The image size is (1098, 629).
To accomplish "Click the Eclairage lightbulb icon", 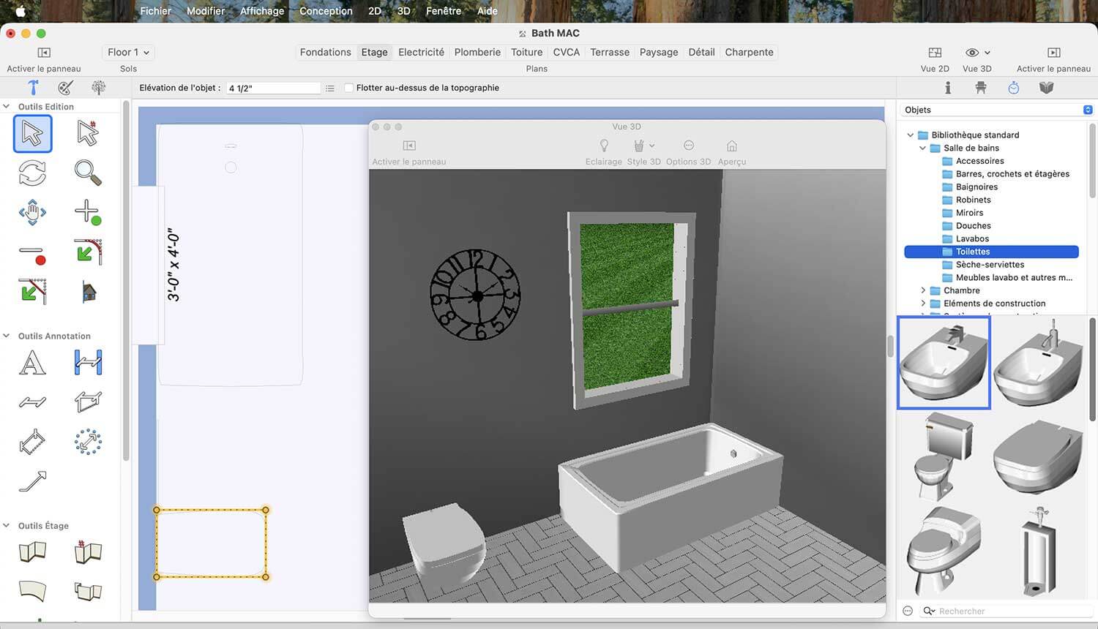I will pyautogui.click(x=604, y=146).
